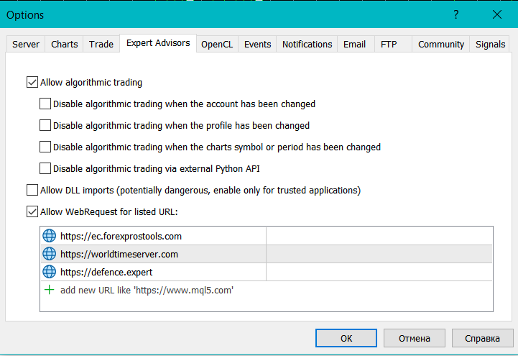Select the Signals tab
Viewport: 518px width, 356px height.
pos(490,45)
